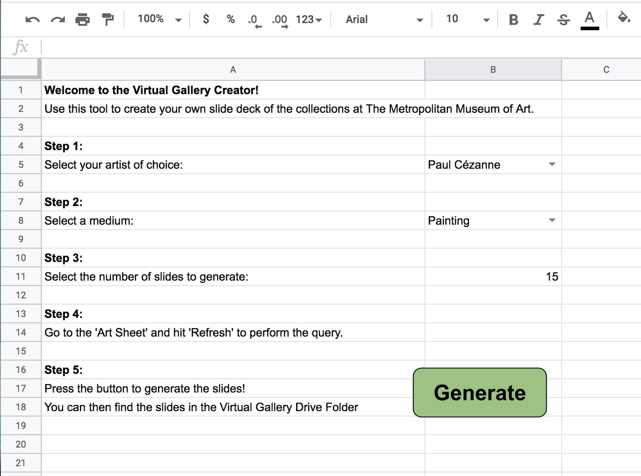641x476 pixels.
Task: Click the green Generate button
Action: [x=480, y=392]
